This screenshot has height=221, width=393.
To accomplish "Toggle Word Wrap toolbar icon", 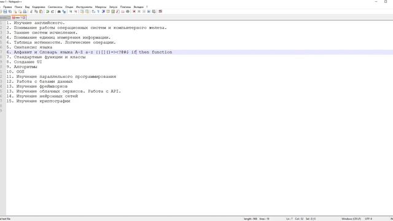I will pos(93,12).
